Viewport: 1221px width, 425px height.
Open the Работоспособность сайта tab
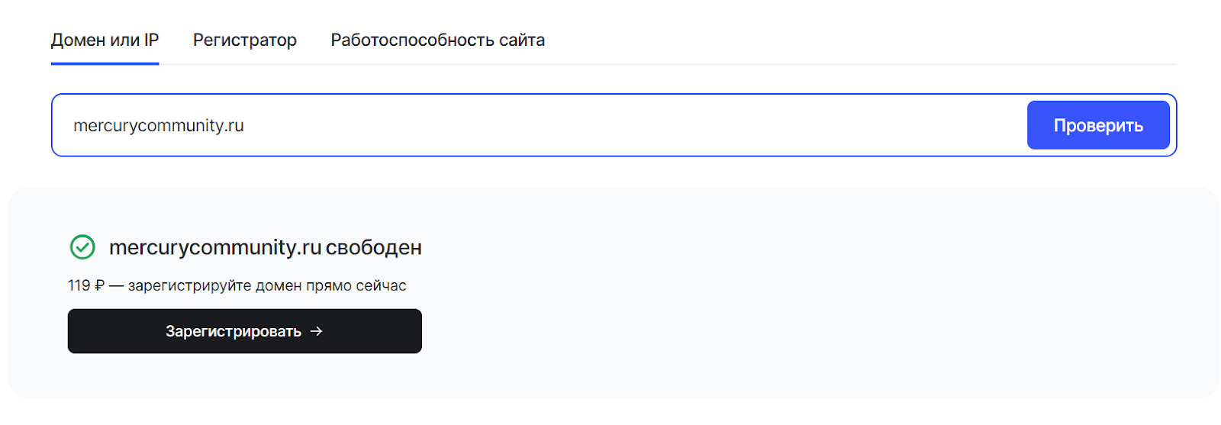click(x=437, y=40)
